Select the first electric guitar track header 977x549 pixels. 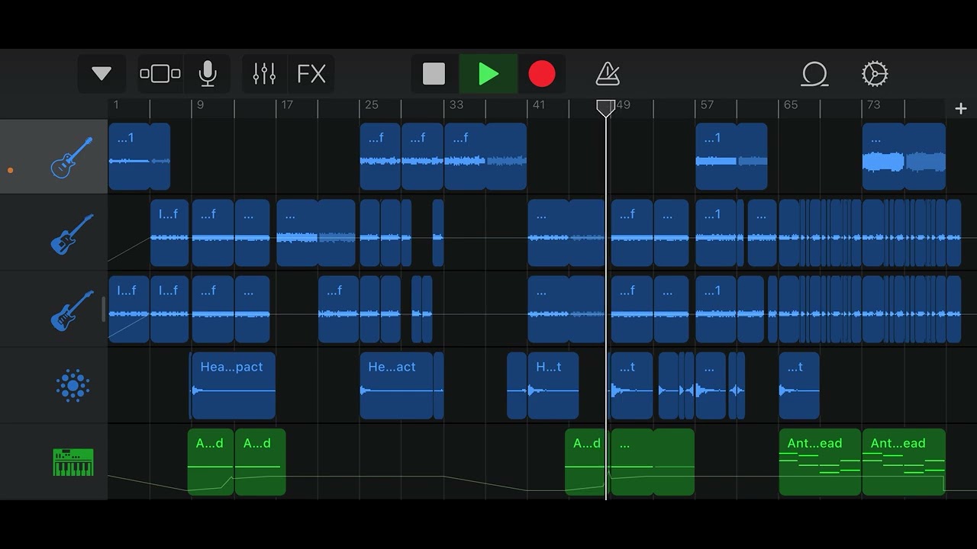54,157
